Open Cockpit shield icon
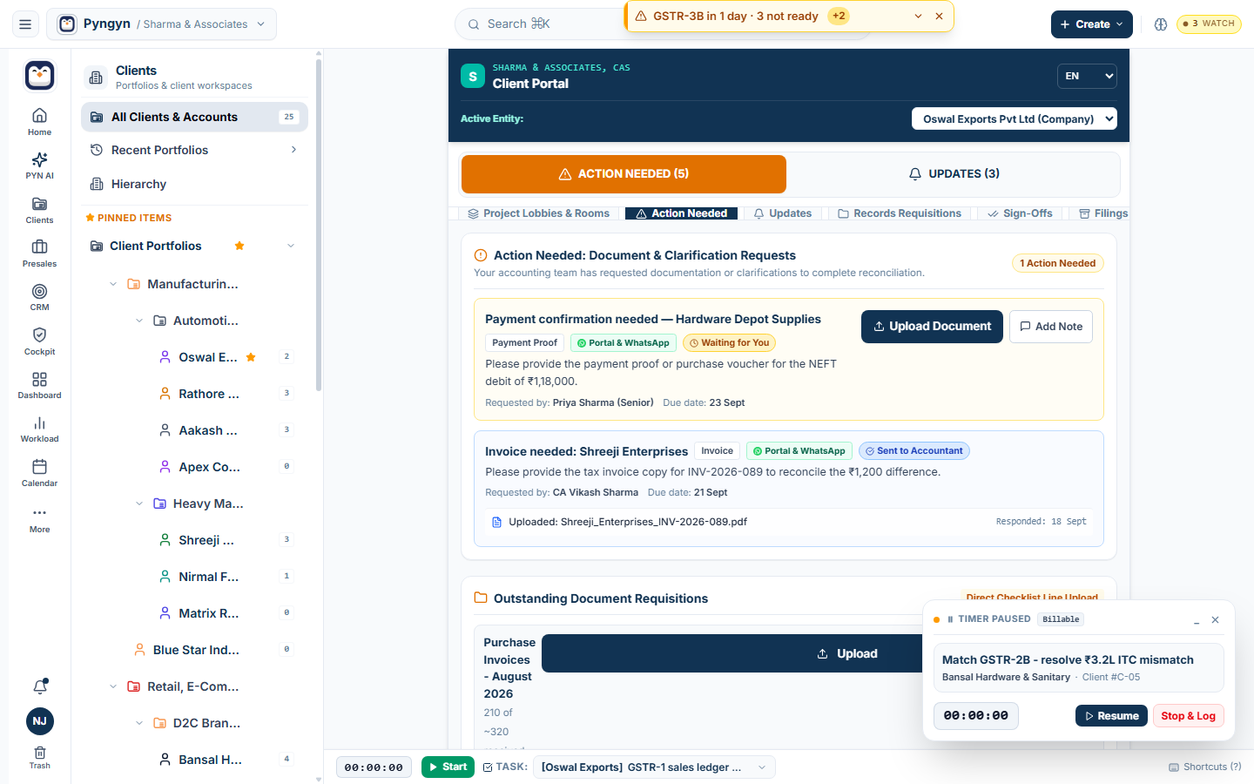This screenshot has height=784, width=1254. tap(39, 341)
